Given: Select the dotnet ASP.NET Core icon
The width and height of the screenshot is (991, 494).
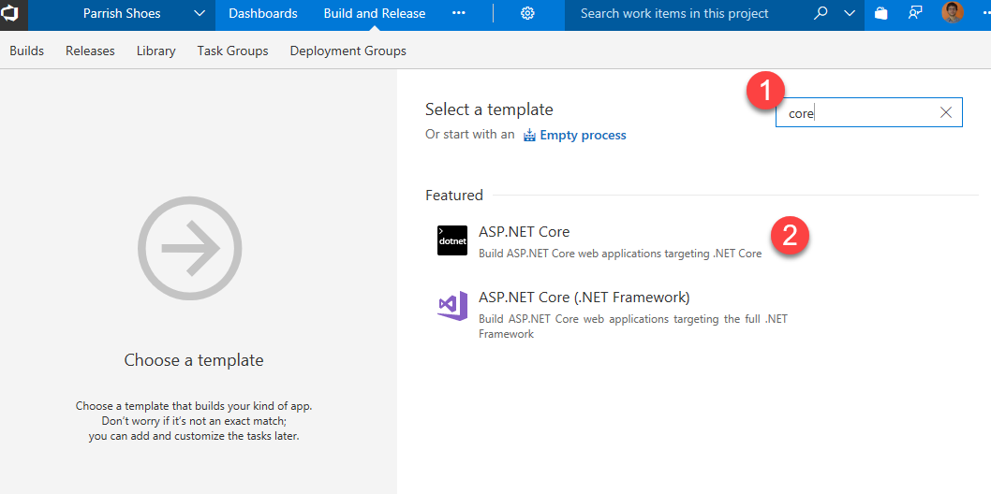Looking at the screenshot, I should click(452, 240).
